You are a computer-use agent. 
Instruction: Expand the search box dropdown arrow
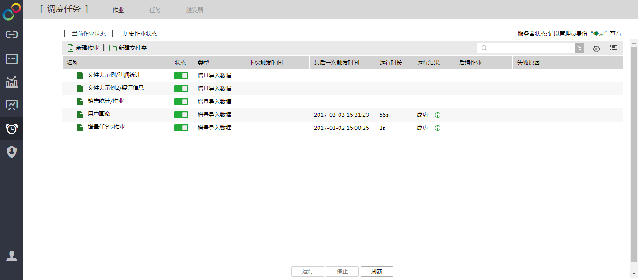click(x=580, y=48)
